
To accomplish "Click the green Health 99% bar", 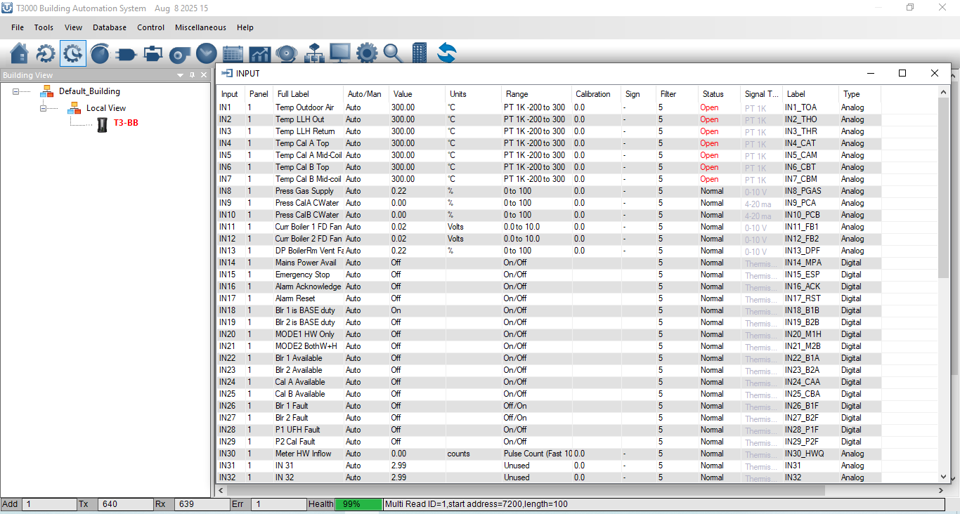I will point(358,504).
